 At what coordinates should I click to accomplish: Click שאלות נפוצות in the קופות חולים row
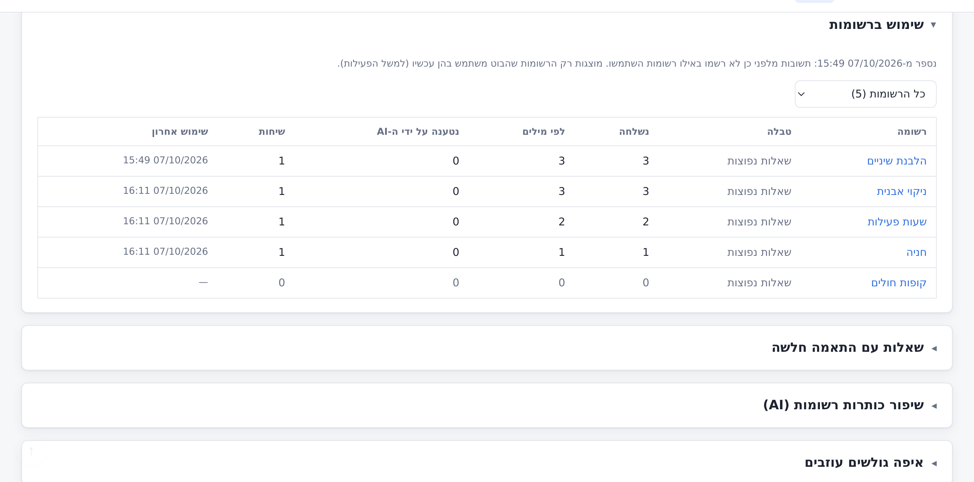759,283
